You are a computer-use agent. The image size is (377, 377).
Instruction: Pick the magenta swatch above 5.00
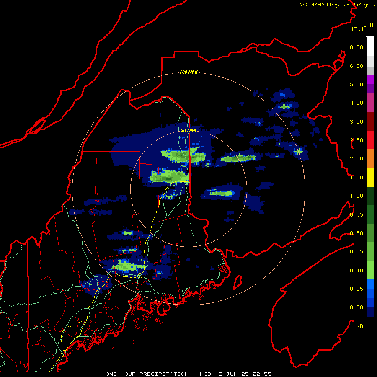pyautogui.click(x=370, y=80)
